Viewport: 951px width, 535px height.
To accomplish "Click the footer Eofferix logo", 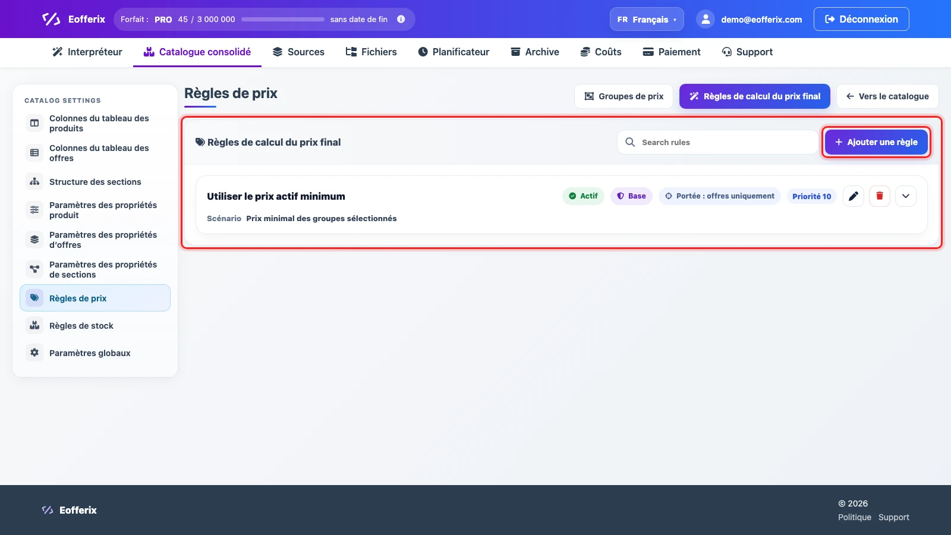I will [69, 510].
